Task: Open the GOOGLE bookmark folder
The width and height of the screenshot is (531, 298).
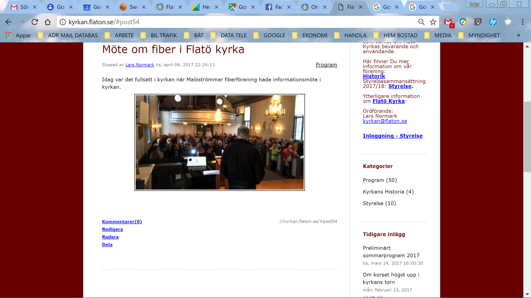Action: pos(269,35)
